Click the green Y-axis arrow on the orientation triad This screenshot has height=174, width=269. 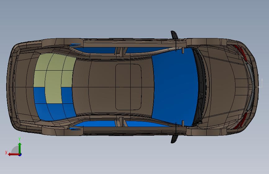(x=20, y=148)
